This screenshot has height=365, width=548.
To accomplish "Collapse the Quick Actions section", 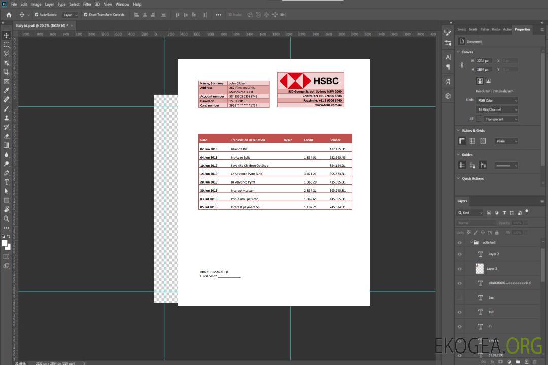I will point(458,178).
